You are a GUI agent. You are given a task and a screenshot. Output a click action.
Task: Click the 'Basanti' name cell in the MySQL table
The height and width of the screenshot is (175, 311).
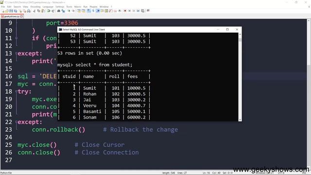point(92,111)
